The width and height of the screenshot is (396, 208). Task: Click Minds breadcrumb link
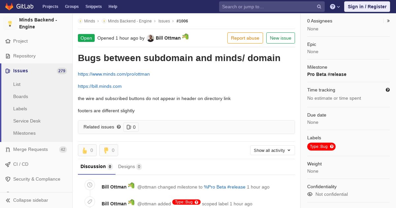tap(89, 21)
